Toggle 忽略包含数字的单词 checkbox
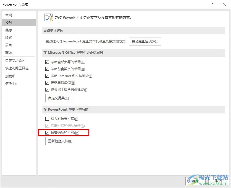The image size is (231, 188). coord(47,69)
